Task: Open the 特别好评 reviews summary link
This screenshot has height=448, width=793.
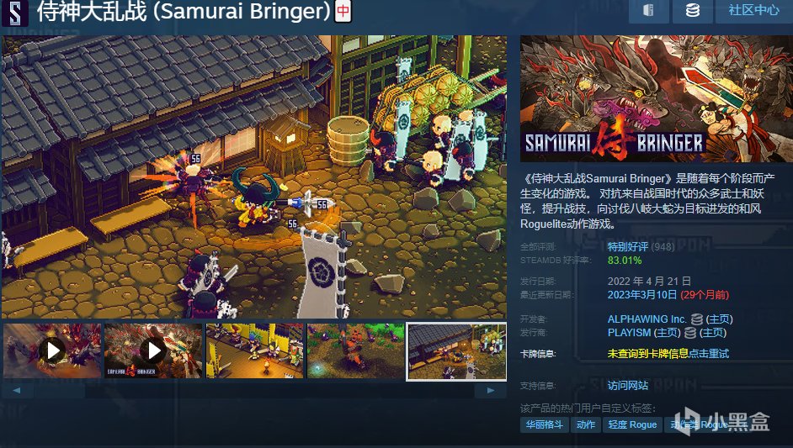Action: 628,246
